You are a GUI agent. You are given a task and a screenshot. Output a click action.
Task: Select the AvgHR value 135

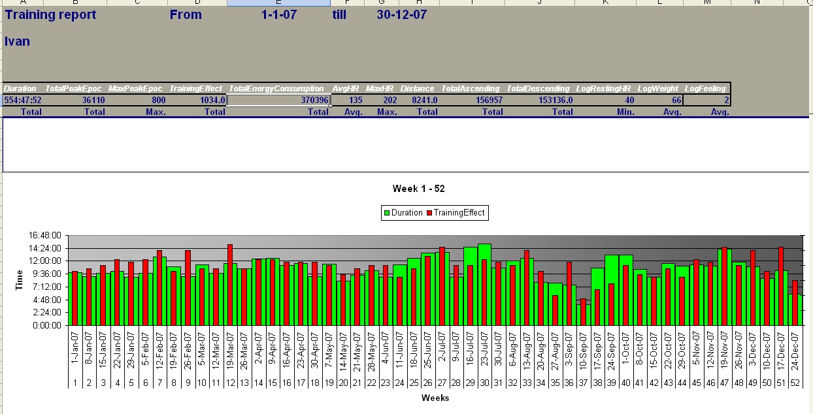coord(356,101)
